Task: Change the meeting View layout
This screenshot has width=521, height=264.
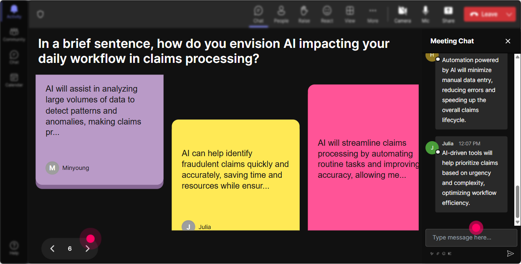Action: click(x=350, y=14)
